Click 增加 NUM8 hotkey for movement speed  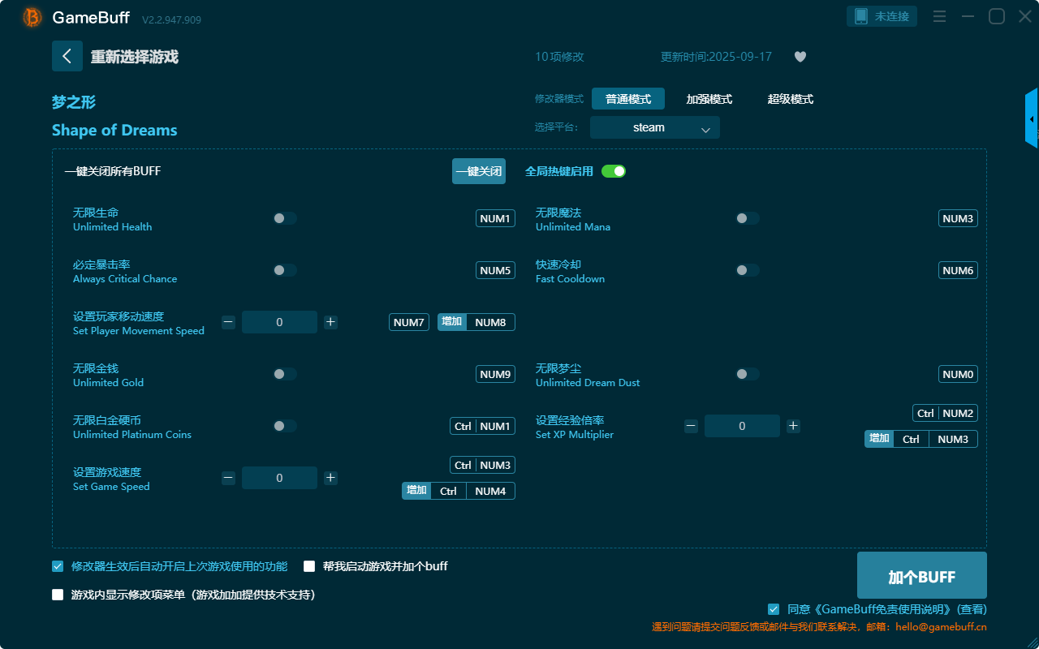pyautogui.click(x=476, y=322)
